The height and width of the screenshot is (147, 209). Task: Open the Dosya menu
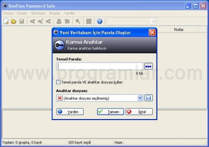pos(8,13)
